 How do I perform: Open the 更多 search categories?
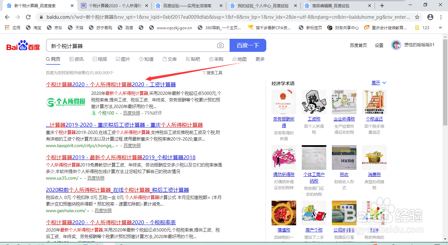point(260,59)
